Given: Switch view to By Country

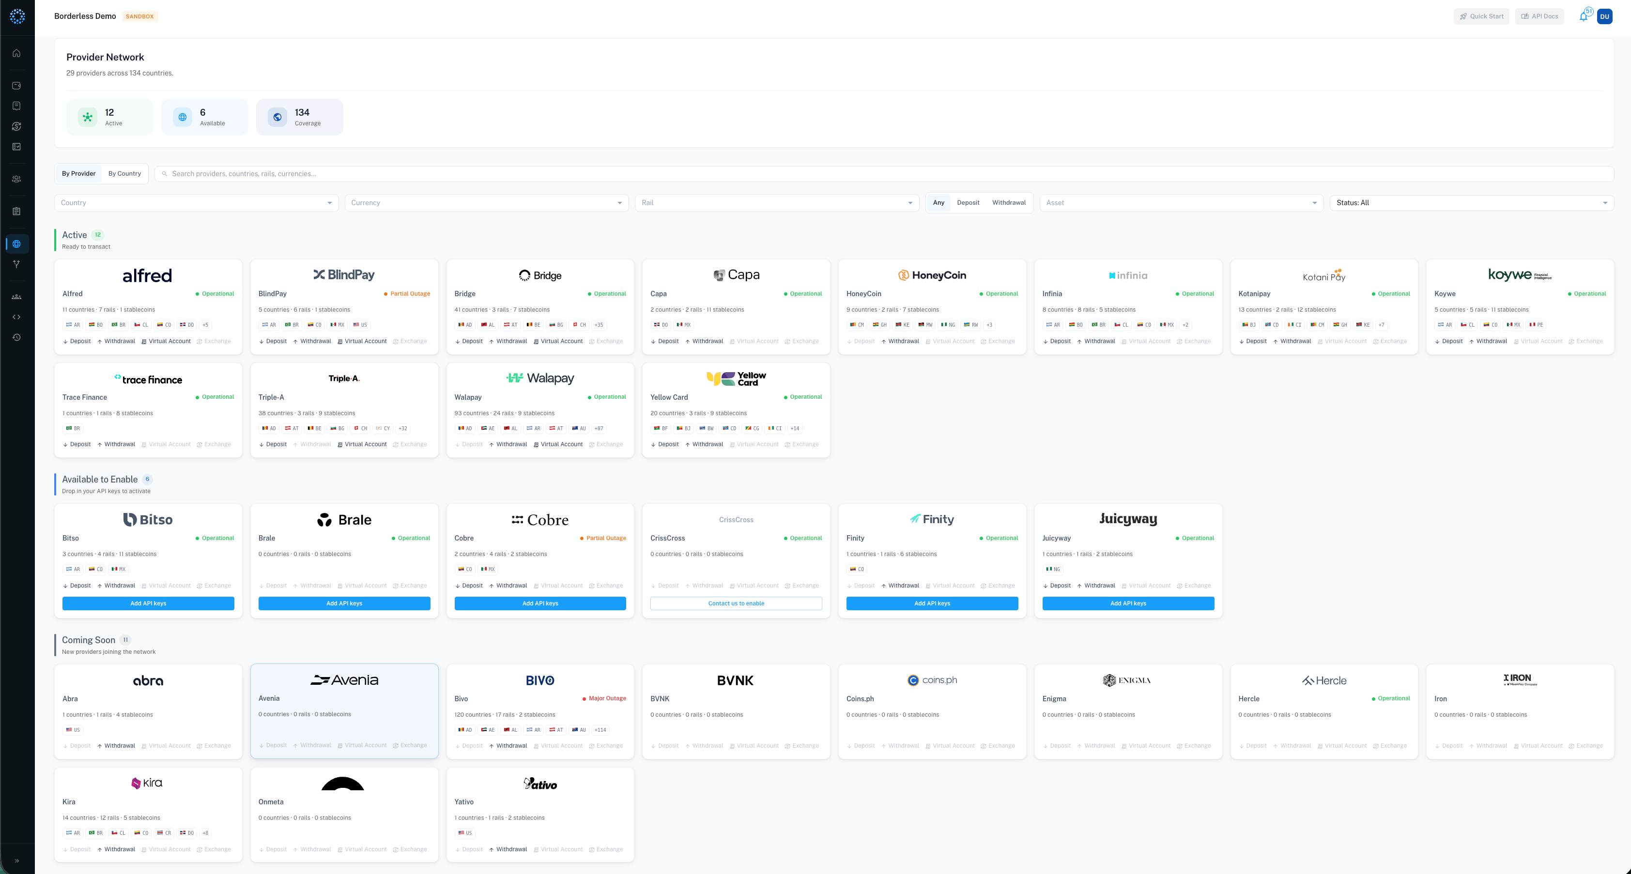Looking at the screenshot, I should 125,173.
